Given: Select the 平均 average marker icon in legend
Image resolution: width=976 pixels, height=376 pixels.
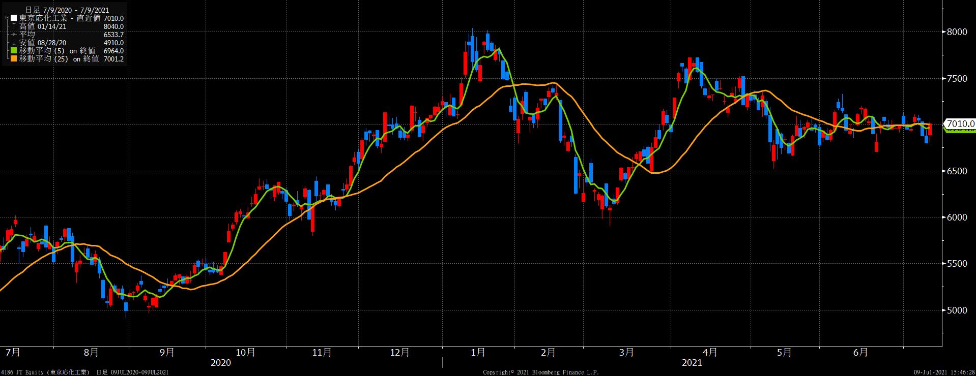Looking at the screenshot, I should [x=14, y=35].
